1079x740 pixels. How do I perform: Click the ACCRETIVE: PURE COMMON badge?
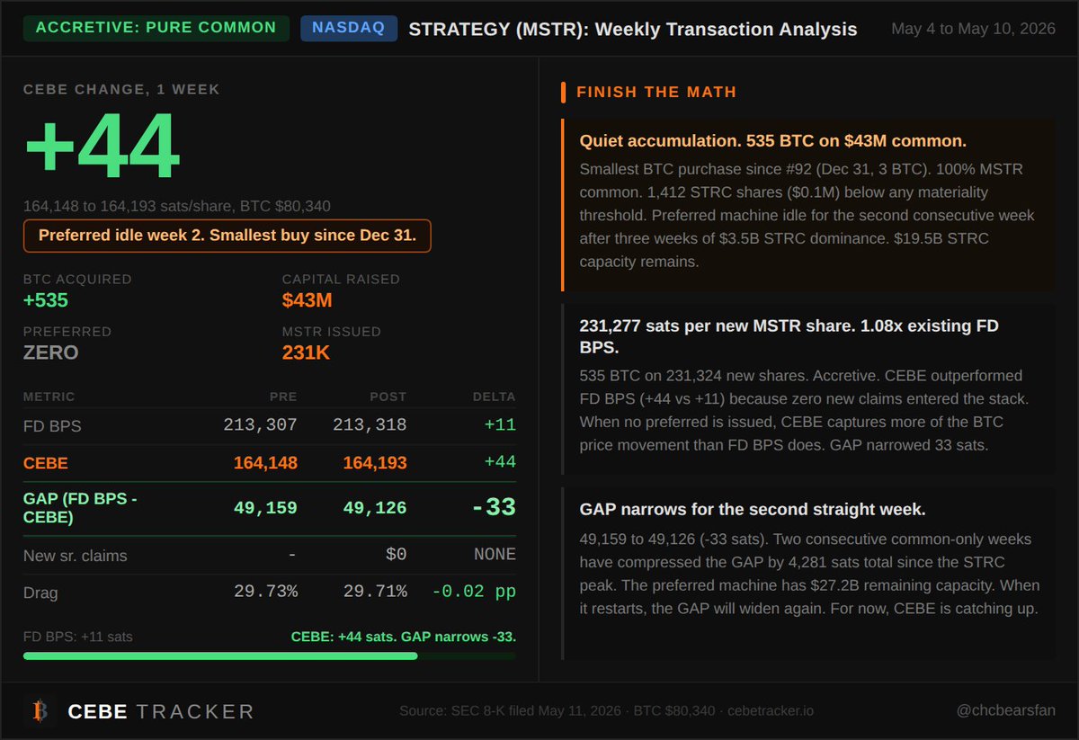click(156, 28)
